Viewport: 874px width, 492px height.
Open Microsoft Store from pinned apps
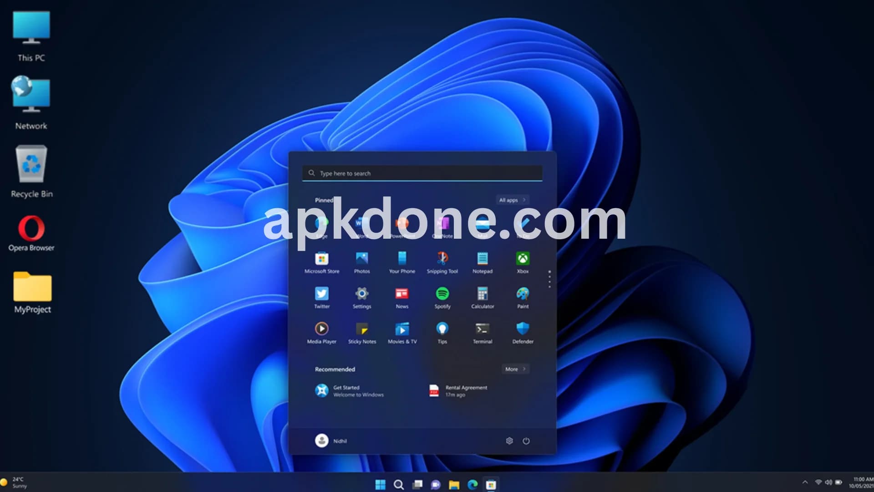coord(321,263)
